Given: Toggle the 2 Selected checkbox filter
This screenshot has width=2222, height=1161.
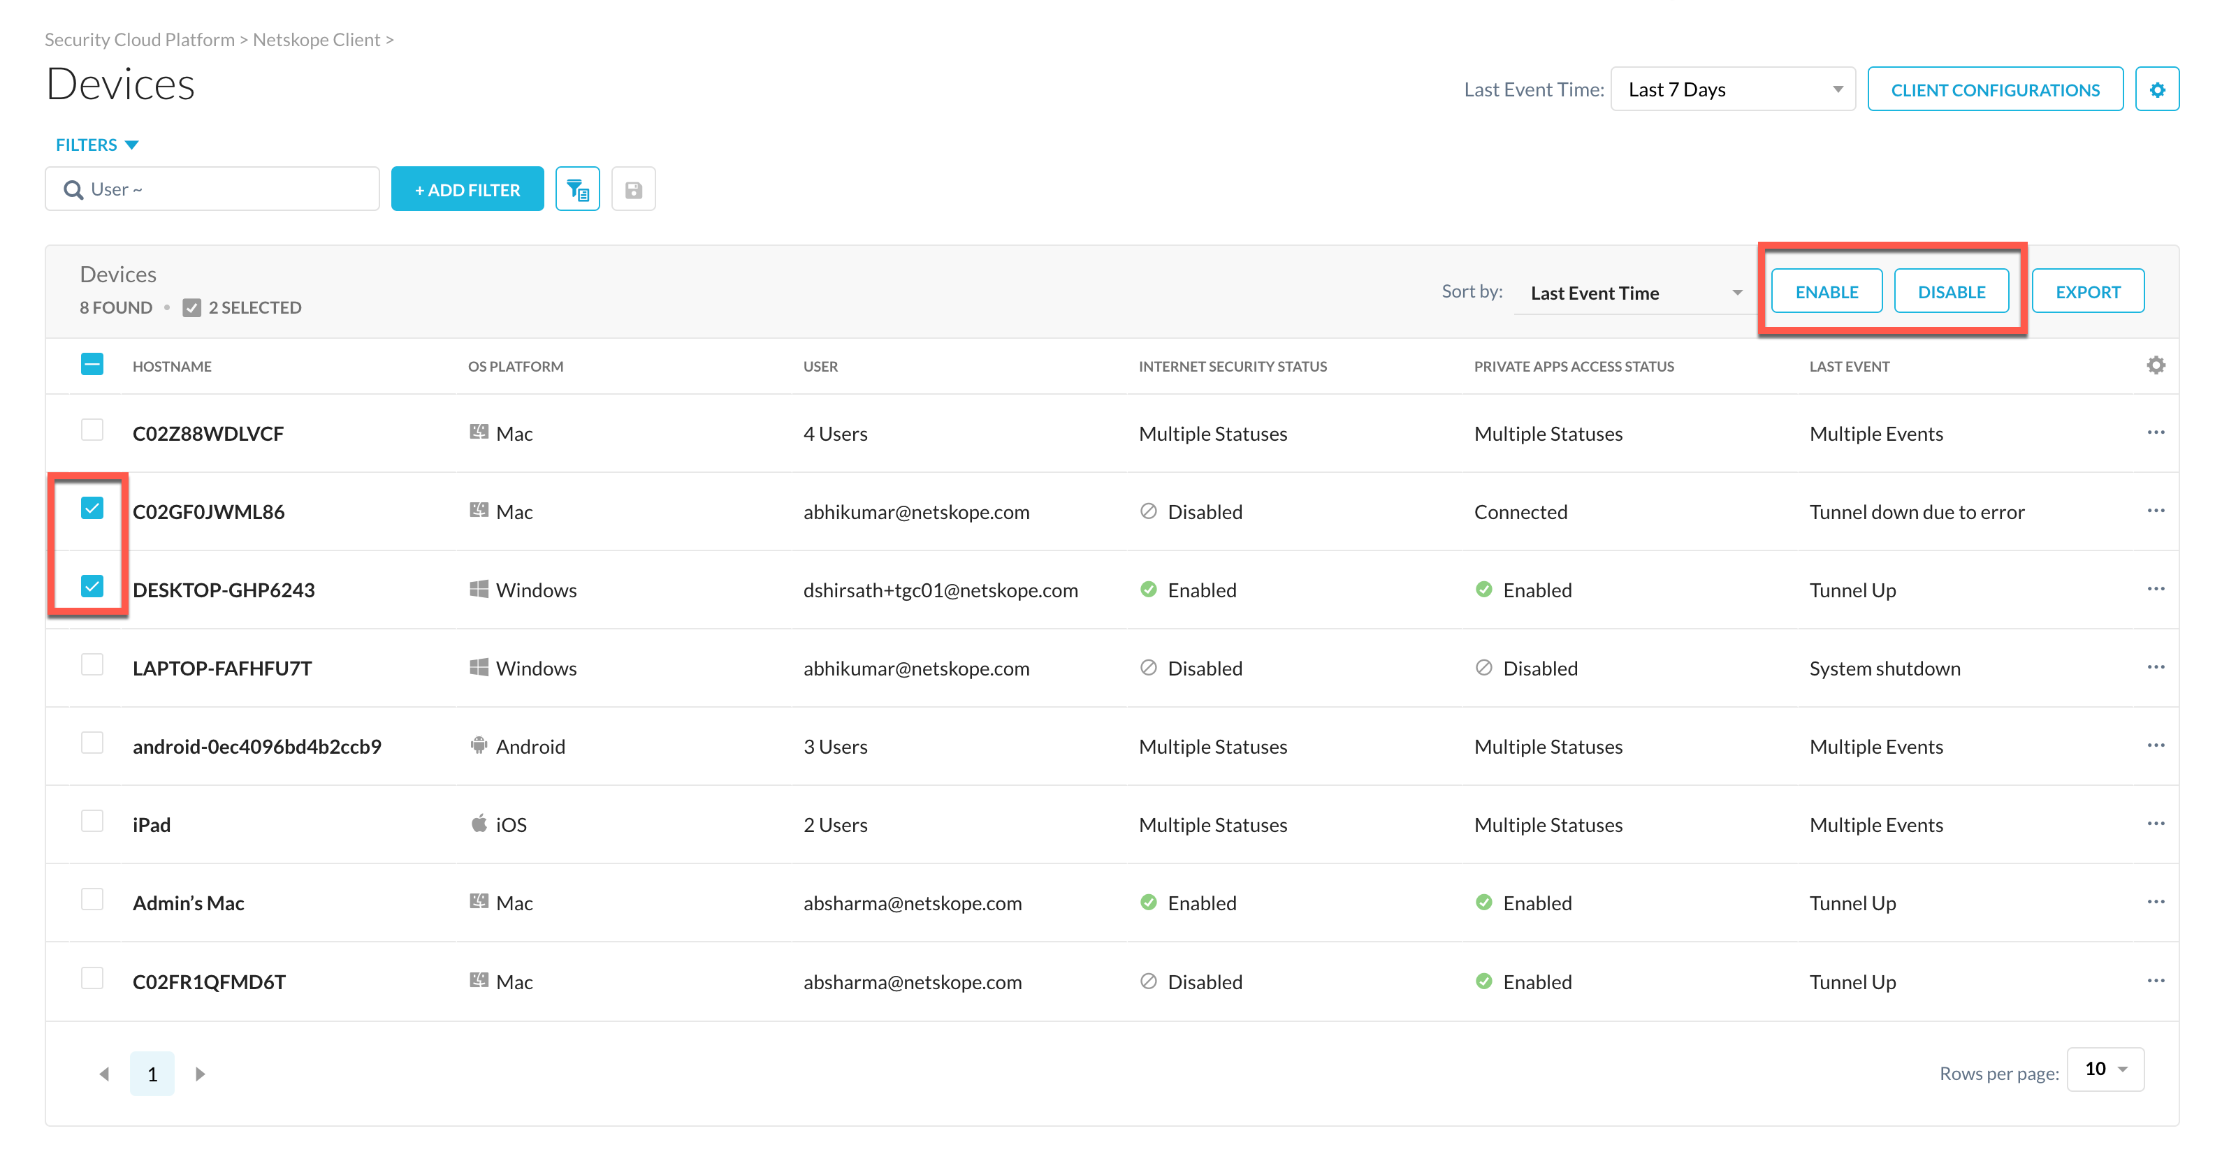Looking at the screenshot, I should [191, 308].
